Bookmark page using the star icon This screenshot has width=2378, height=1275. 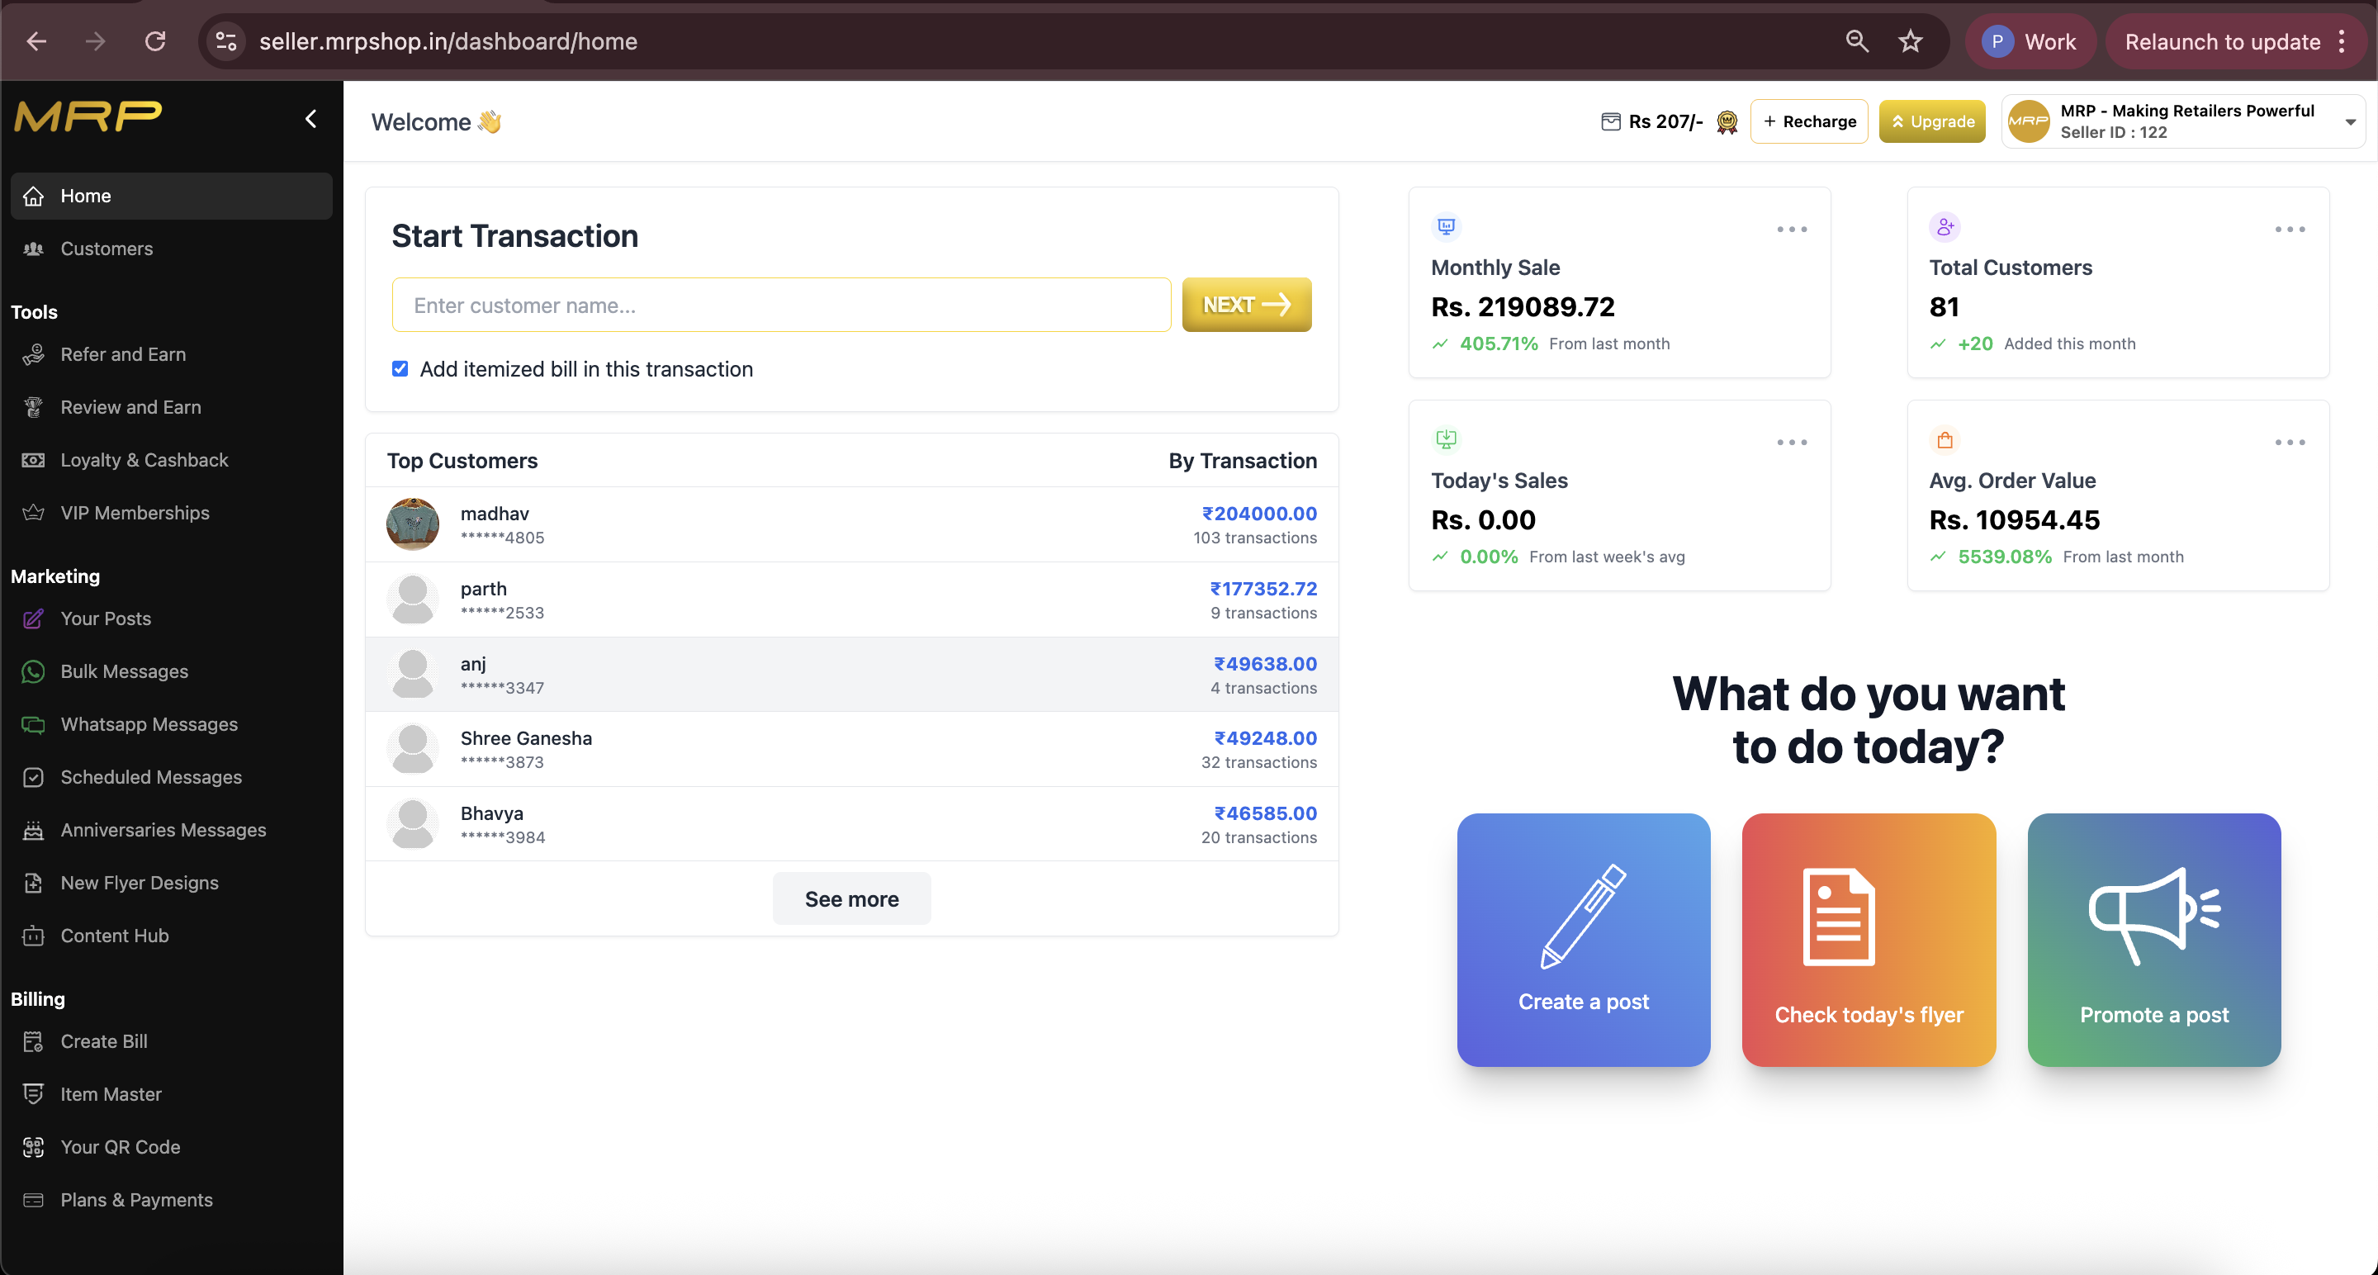click(1910, 41)
